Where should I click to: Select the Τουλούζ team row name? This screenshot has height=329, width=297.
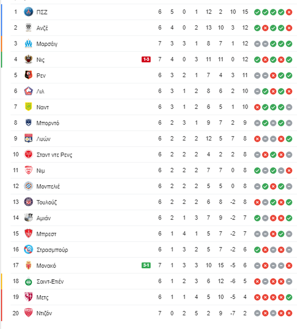pos(47,202)
